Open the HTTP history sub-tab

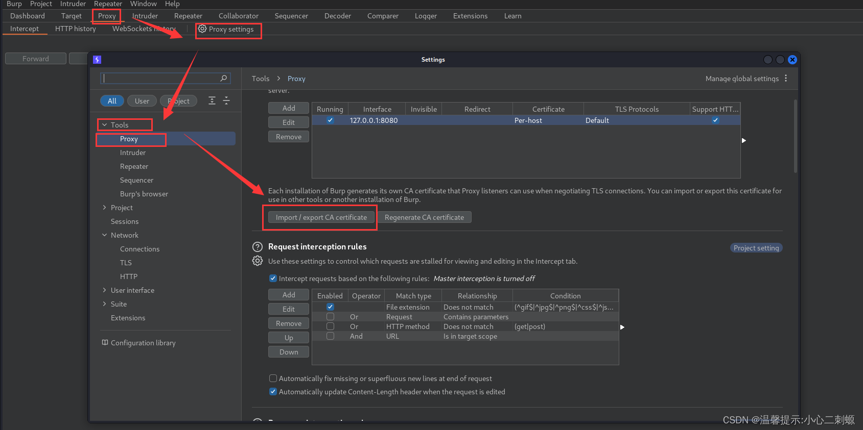click(76, 29)
